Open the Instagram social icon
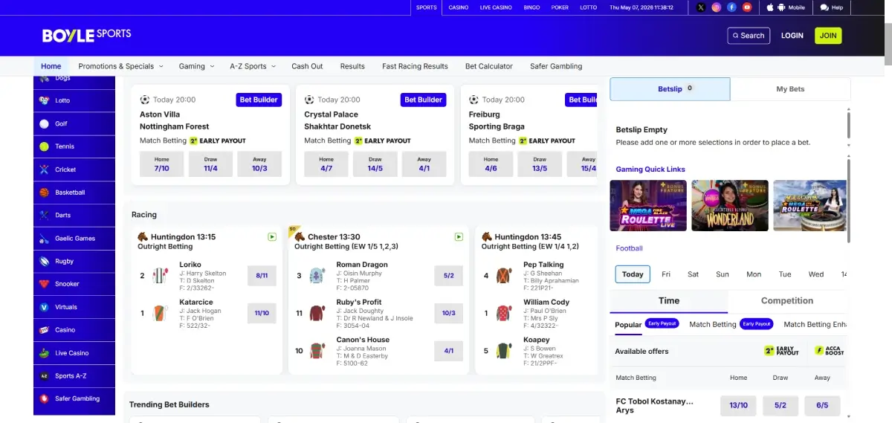 [x=717, y=7]
